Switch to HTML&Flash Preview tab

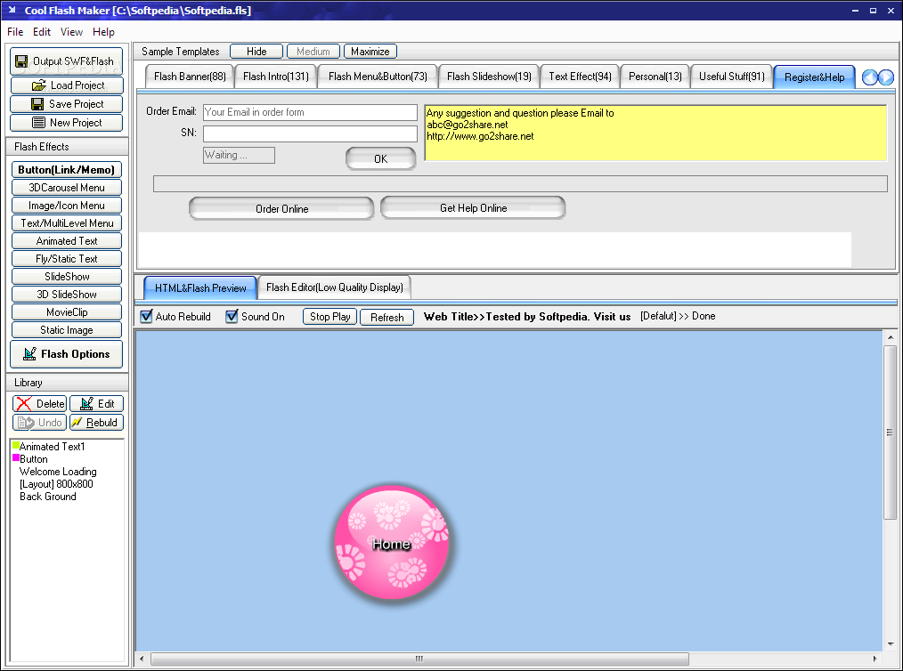[200, 287]
